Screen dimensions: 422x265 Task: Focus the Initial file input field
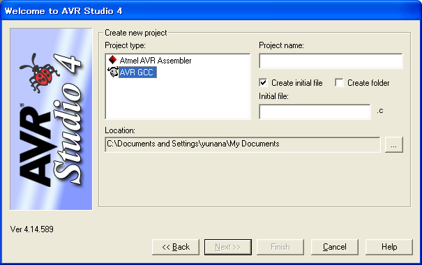point(315,112)
